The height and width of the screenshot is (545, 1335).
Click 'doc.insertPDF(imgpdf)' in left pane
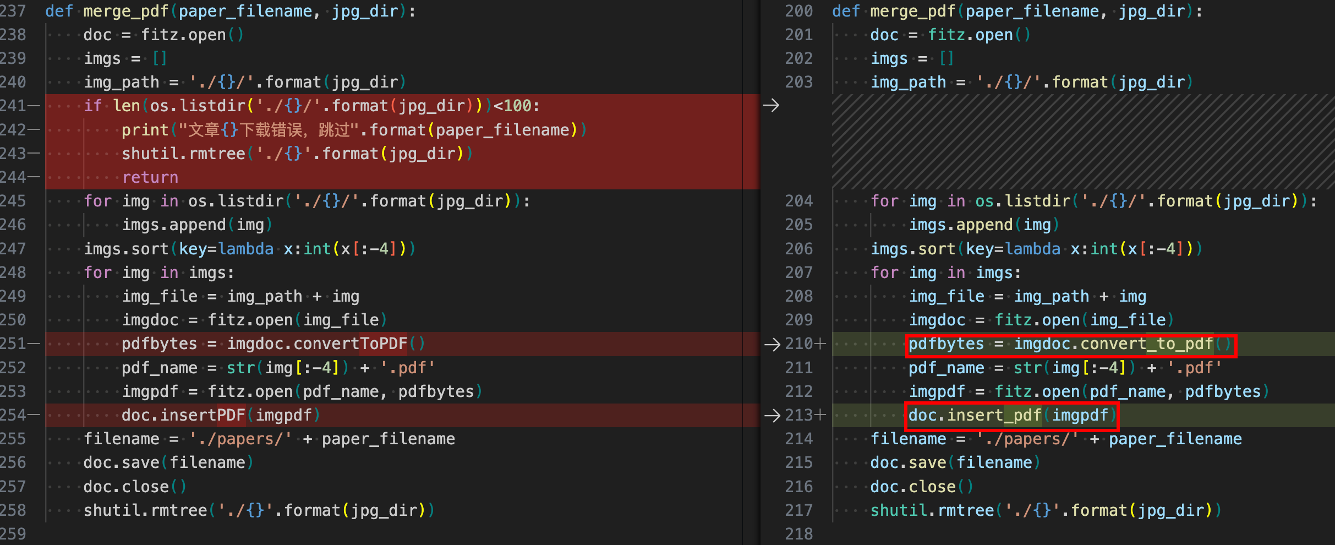[x=221, y=415]
